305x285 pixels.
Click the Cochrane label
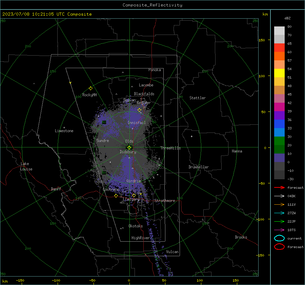(111, 189)
